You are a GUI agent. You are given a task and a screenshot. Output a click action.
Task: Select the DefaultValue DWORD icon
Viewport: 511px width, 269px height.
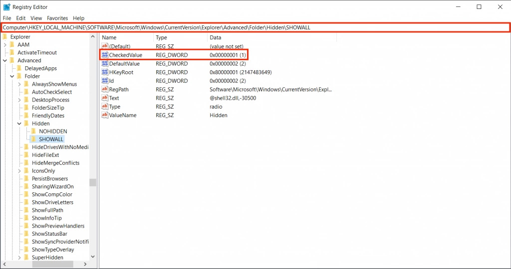(x=105, y=63)
